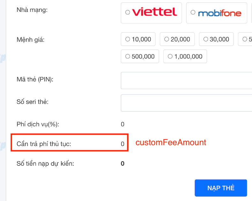Choose the Mobifone carrier radio button

pos(193,12)
